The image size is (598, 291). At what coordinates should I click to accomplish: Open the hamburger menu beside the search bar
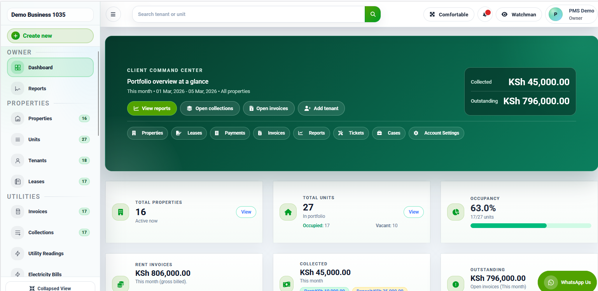point(113,14)
